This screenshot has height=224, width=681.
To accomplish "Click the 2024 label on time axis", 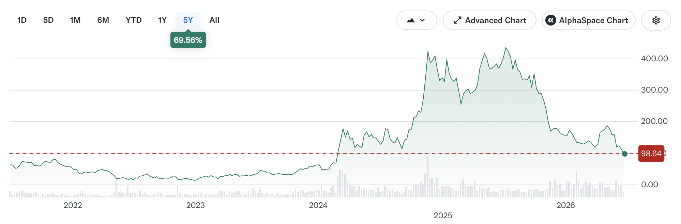I will pos(318,205).
